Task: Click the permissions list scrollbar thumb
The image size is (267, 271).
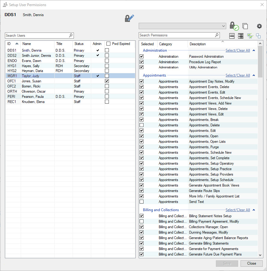Action: coord(260,62)
